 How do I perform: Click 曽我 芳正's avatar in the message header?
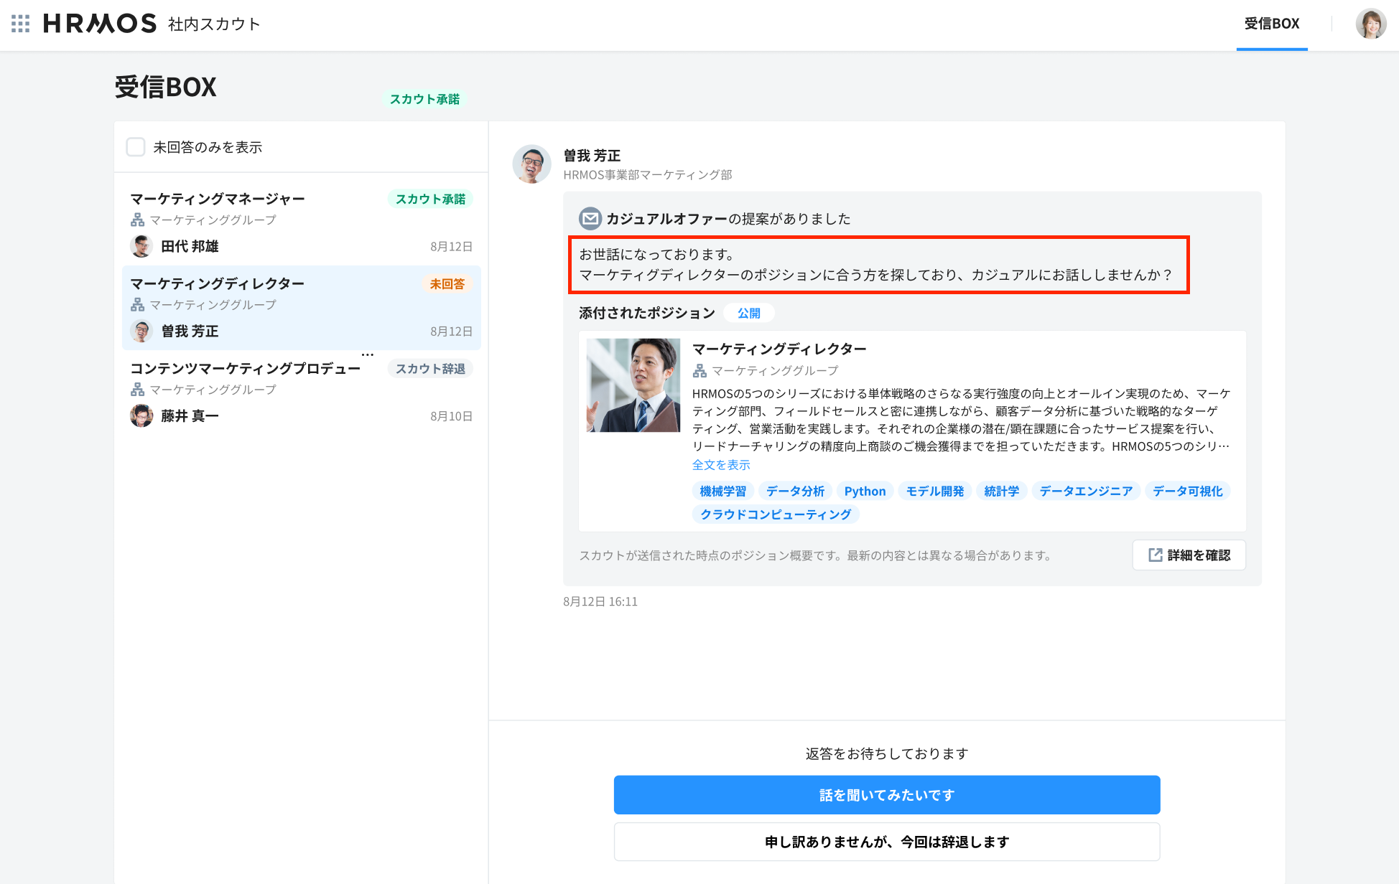click(531, 164)
